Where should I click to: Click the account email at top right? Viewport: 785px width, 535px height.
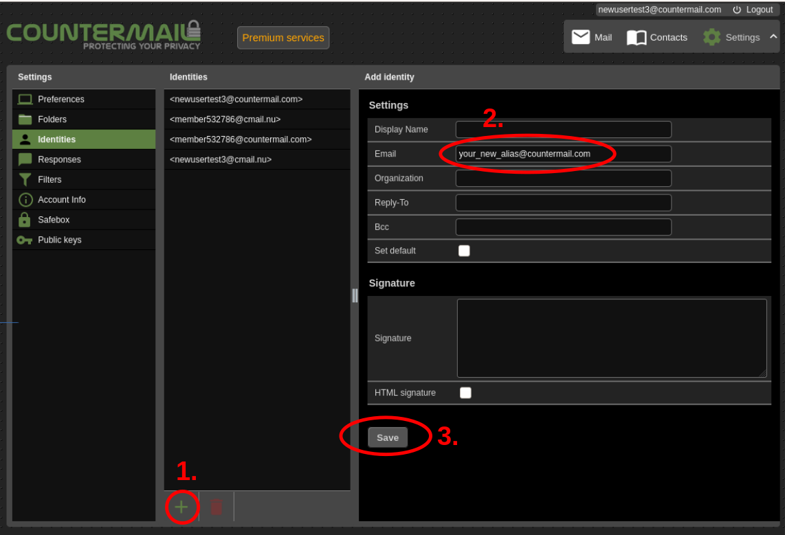click(x=659, y=10)
